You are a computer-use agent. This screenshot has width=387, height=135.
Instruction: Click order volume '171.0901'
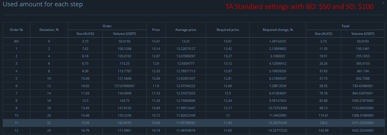coord(124,130)
